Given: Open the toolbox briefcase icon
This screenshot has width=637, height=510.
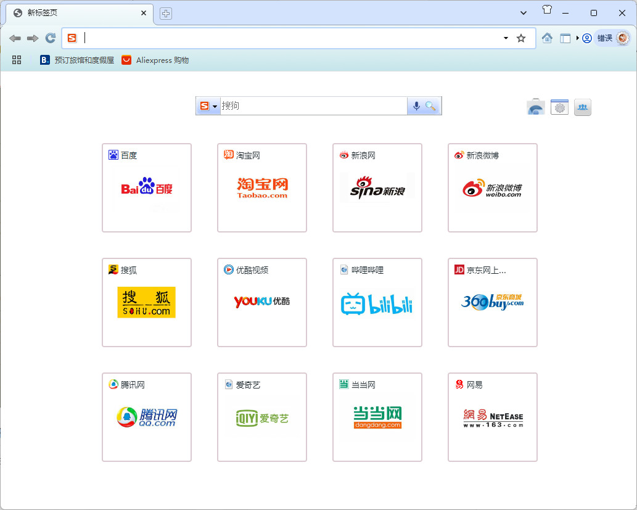Looking at the screenshot, I should pyautogui.click(x=536, y=107).
